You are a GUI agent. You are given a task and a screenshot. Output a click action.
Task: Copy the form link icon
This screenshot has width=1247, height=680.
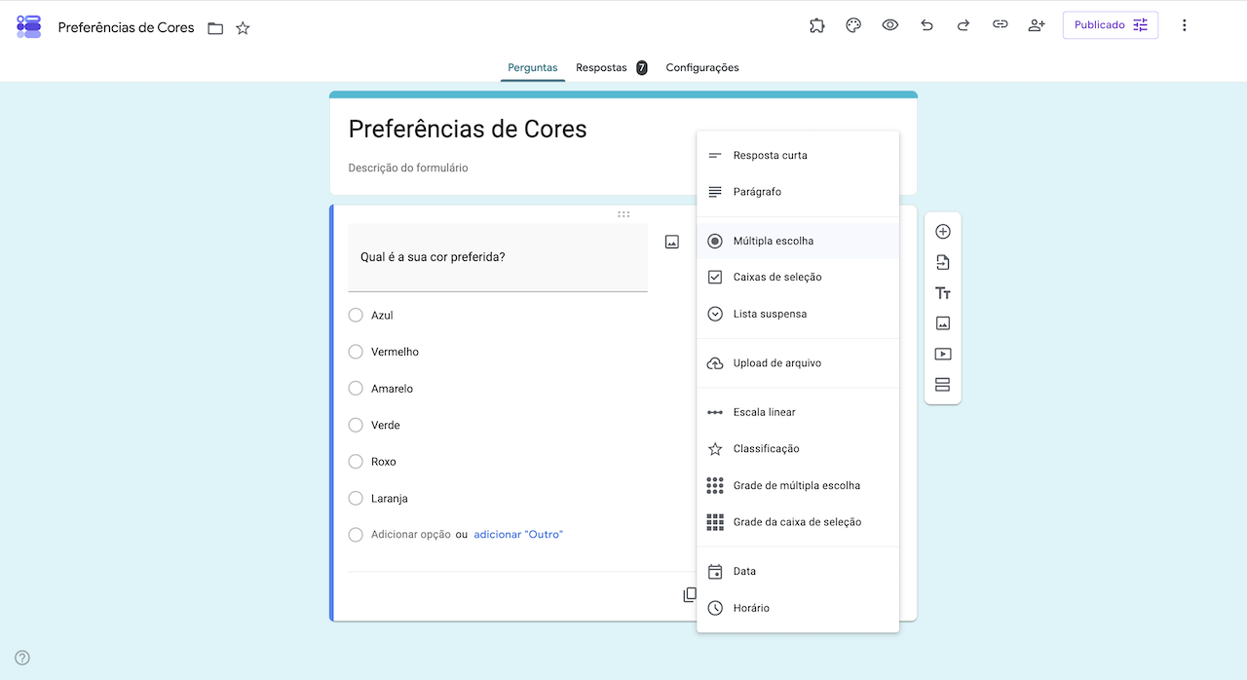1001,25
